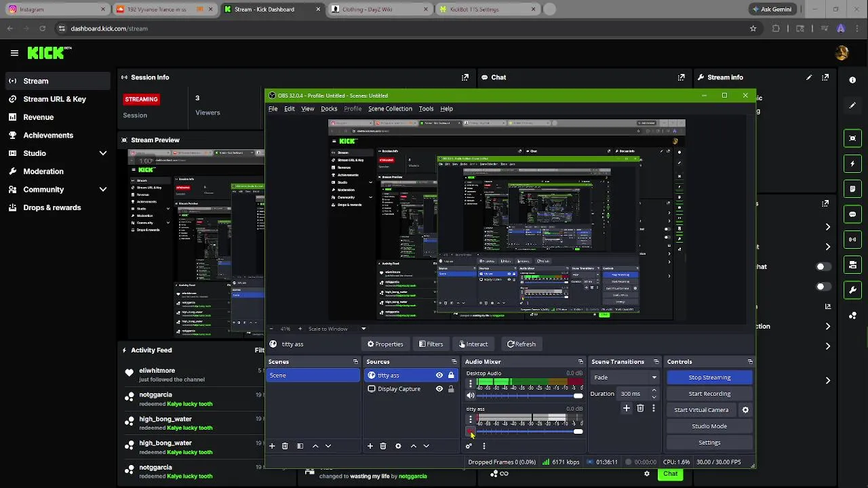The width and height of the screenshot is (868, 488).
Task: Open the Fade transition dropdown
Action: (625, 378)
